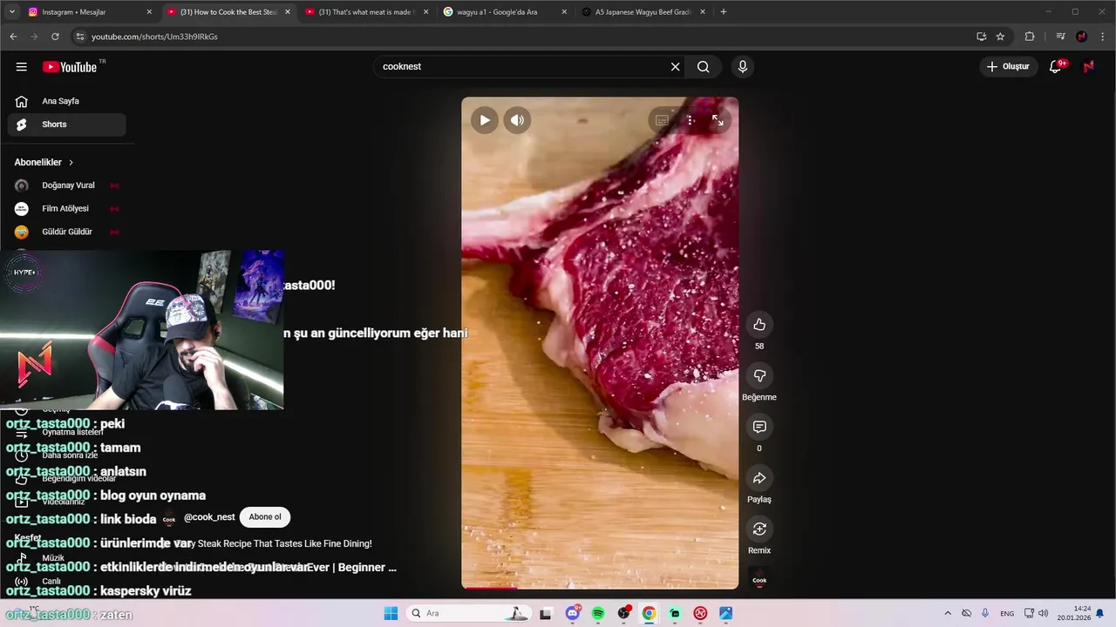Click the search magnifier button
1116x627 pixels.
coord(704,67)
